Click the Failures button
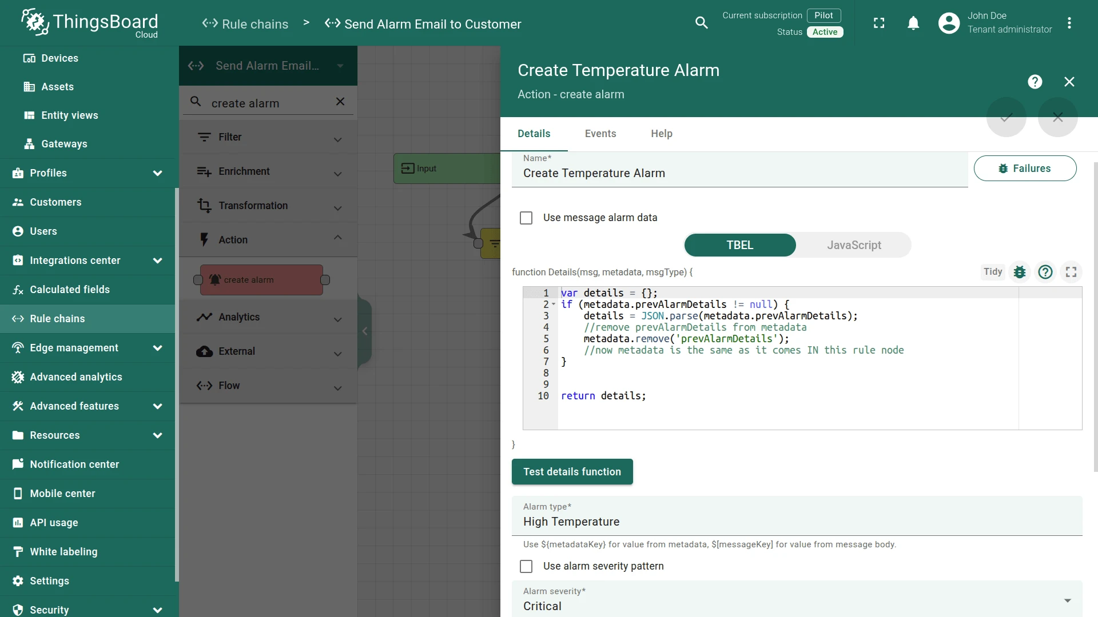 coord(1025,169)
